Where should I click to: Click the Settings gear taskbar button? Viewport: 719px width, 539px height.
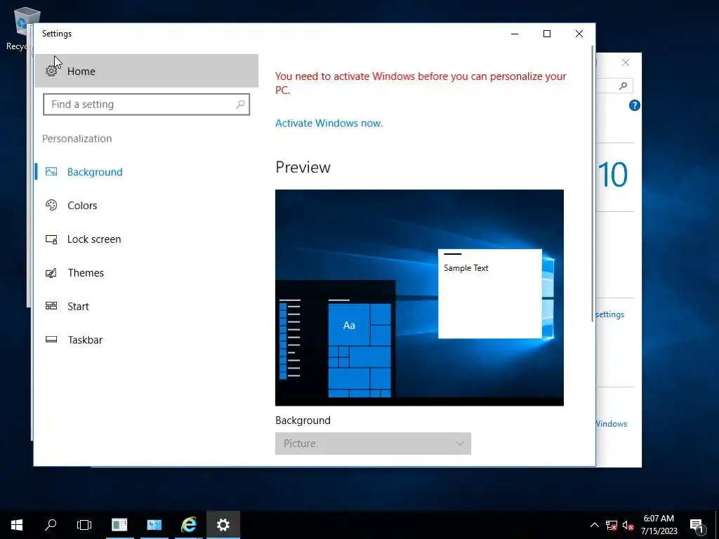223,525
